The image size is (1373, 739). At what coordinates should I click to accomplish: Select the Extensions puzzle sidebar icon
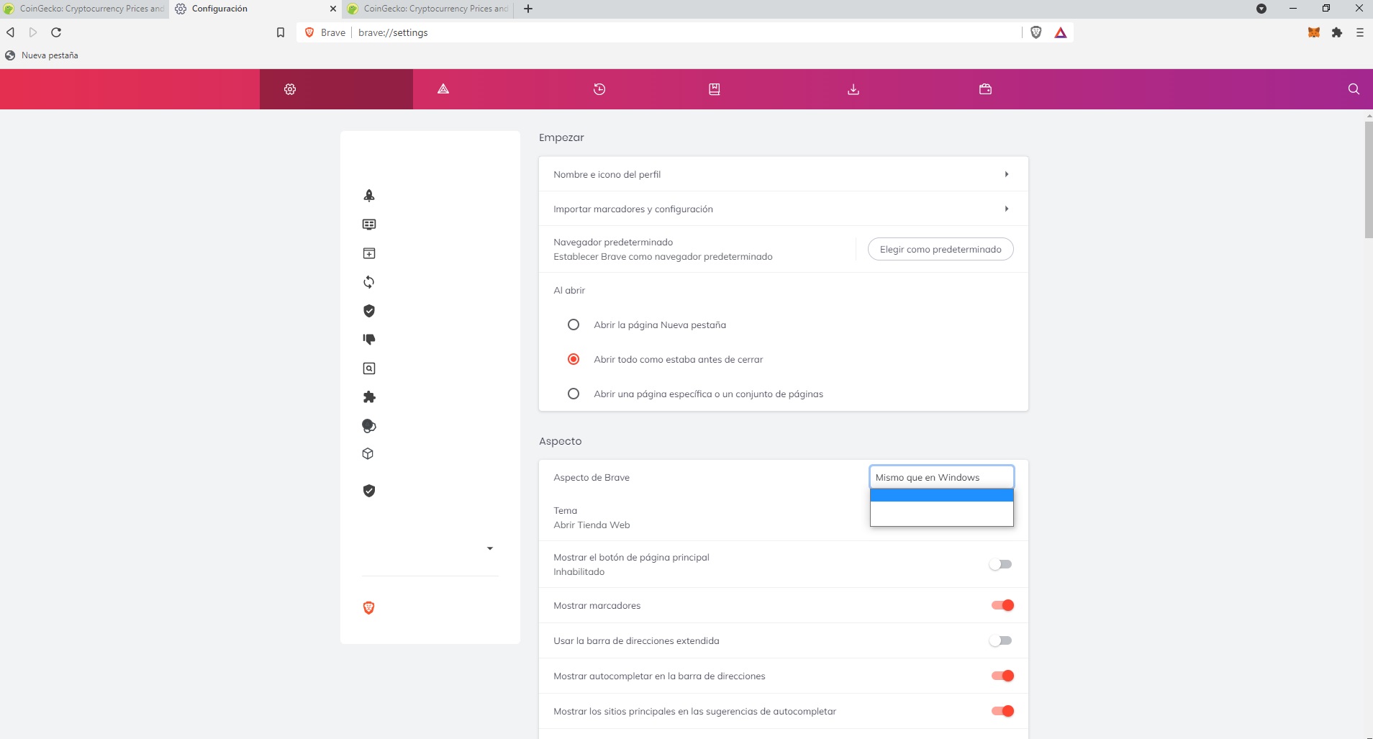click(369, 397)
